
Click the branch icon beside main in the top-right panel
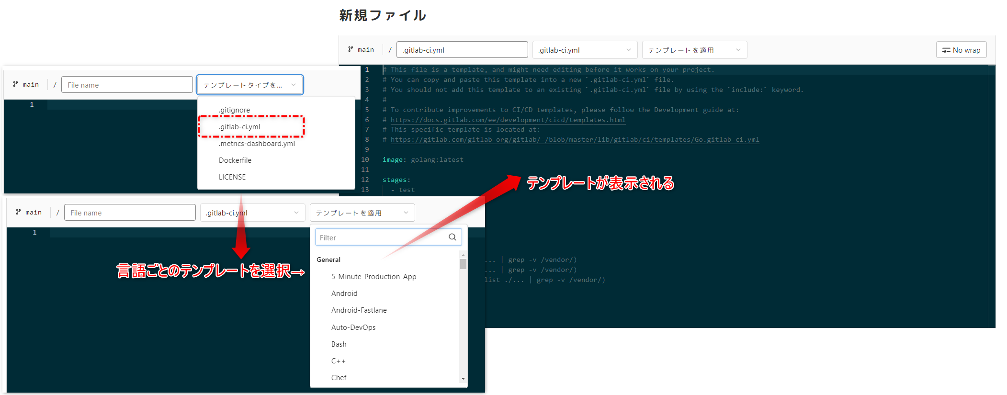click(x=351, y=49)
